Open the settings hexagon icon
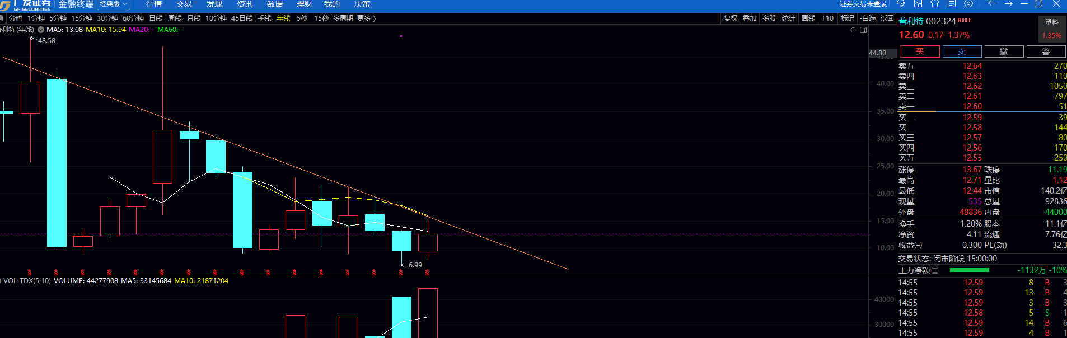The width and height of the screenshot is (1067, 338). point(968,3)
